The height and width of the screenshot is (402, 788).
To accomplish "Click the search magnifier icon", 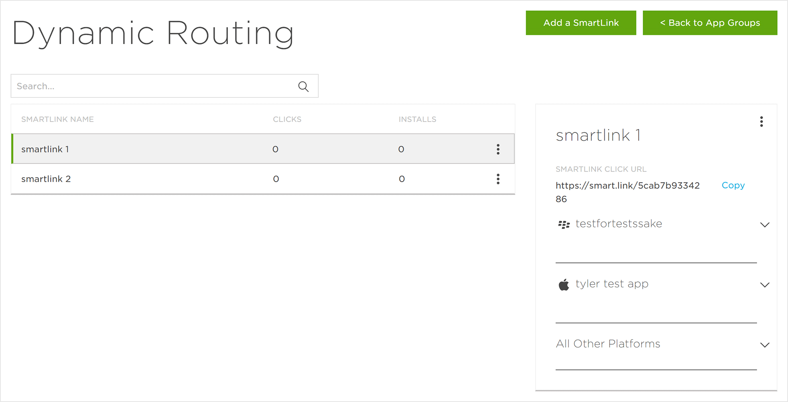I will click(x=303, y=86).
